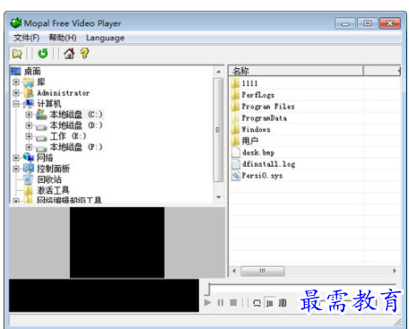Click the play button
409x329 pixels.
pos(207,302)
